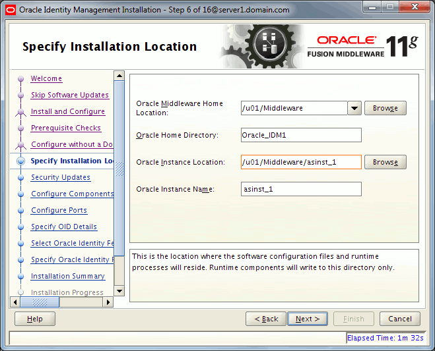Click the Oracle logo icon in title bar
The image size is (435, 351).
(11, 10)
